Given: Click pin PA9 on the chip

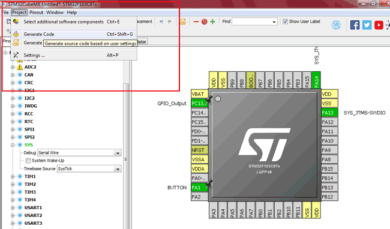Looking at the screenshot, I should tap(329, 150).
